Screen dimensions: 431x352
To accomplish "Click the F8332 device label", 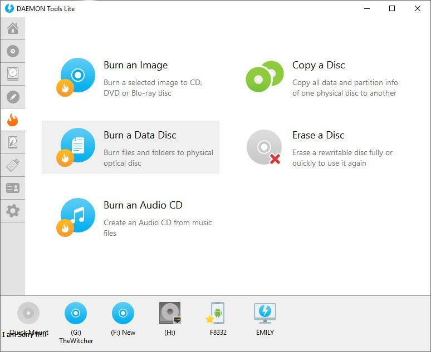I will tap(218, 333).
